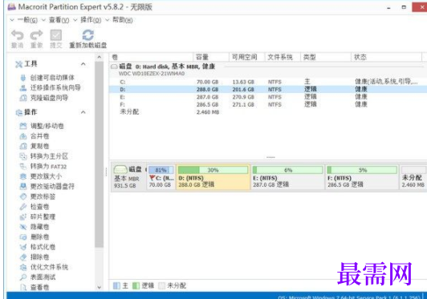Click the 删除卷 icon
This screenshot has height=299, width=427.
[23, 236]
